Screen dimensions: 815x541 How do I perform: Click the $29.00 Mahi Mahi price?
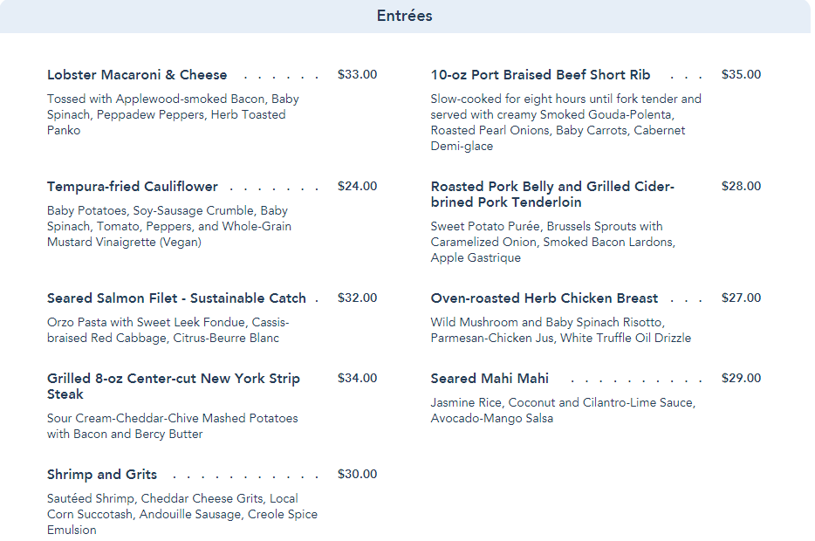coord(741,379)
